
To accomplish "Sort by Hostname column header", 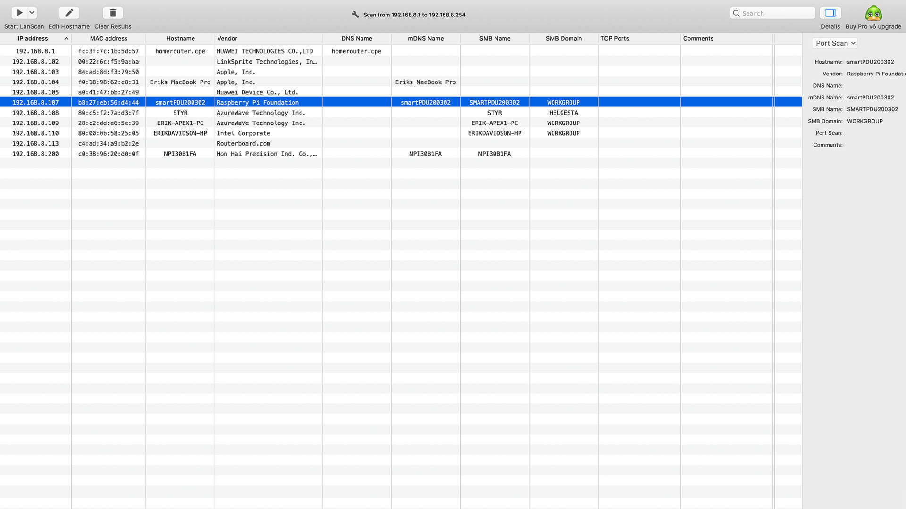I will (x=180, y=39).
